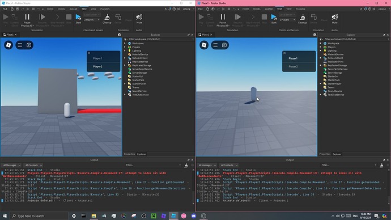Select ServerScriptService in left Explorer
The image size is (391, 220).
[142, 69]
